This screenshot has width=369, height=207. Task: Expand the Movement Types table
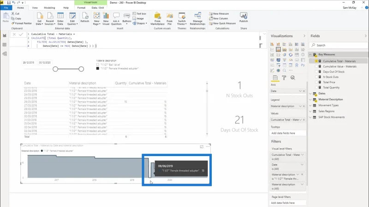310,105
